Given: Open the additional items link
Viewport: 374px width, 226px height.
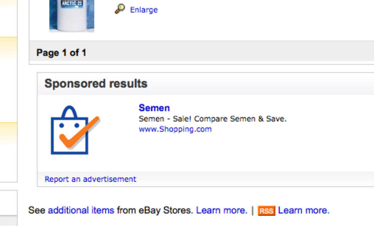Looking at the screenshot, I should point(81,210).
